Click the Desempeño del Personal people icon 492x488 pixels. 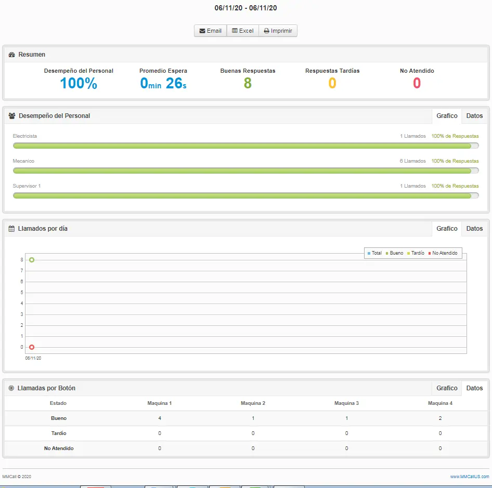click(x=12, y=116)
